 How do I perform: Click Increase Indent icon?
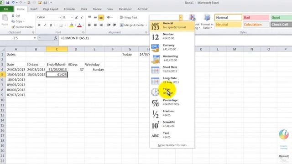(x=115, y=25)
